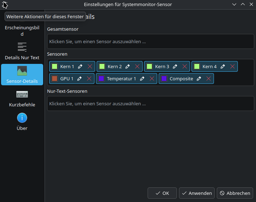
Task: Click the Nur-Text-Sensoren selection field
Action: pos(150,103)
